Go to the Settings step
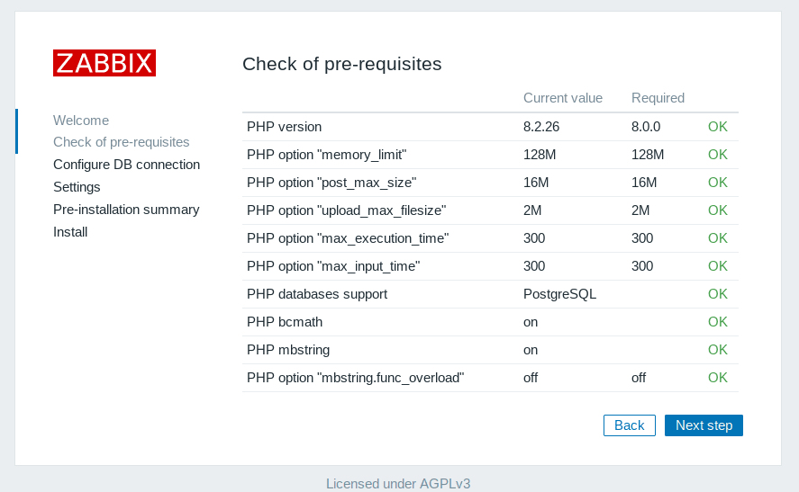 coord(77,187)
